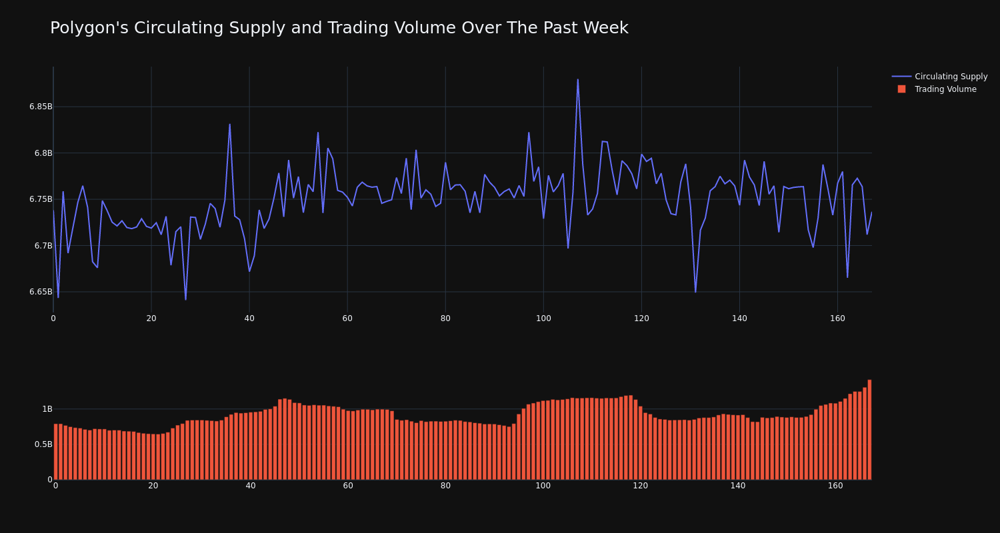Toggle the Circulating Supply legend entry
1000x533 pixels.
[x=939, y=77]
